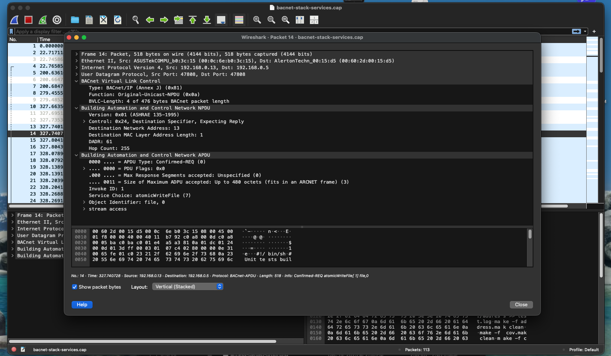Image resolution: width=611 pixels, height=356 pixels.
Task: Uncheck the Show packet bytes checkbox
Action: pyautogui.click(x=75, y=287)
